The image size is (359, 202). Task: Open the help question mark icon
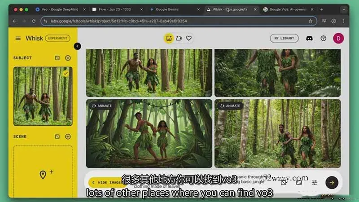[323, 38]
